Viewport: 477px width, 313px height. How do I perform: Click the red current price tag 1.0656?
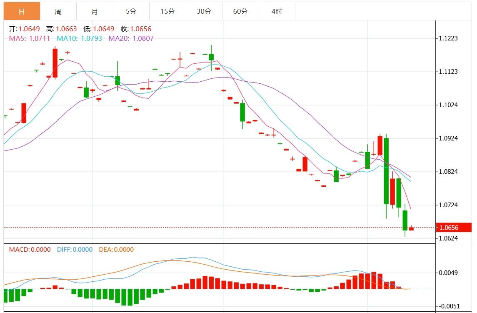pyautogui.click(x=454, y=228)
